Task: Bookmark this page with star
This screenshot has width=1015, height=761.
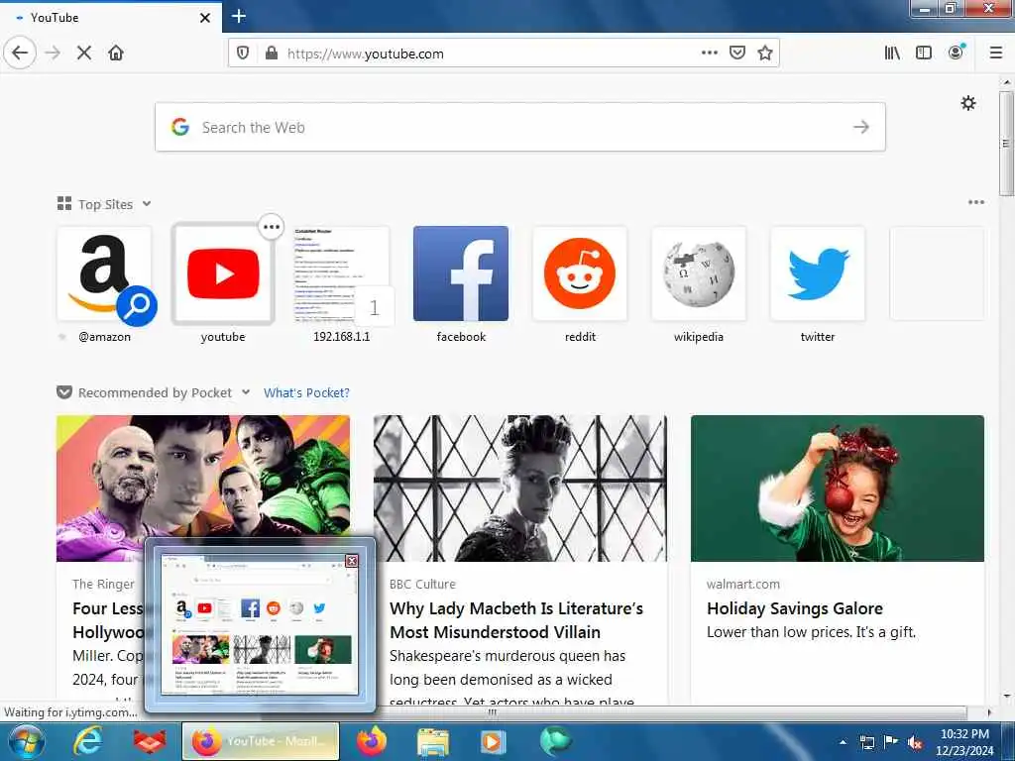Action: pos(765,54)
